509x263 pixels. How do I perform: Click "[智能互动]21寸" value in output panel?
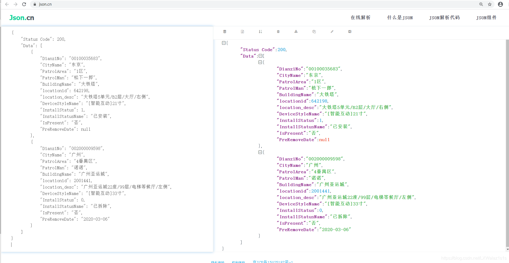(x=345, y=114)
